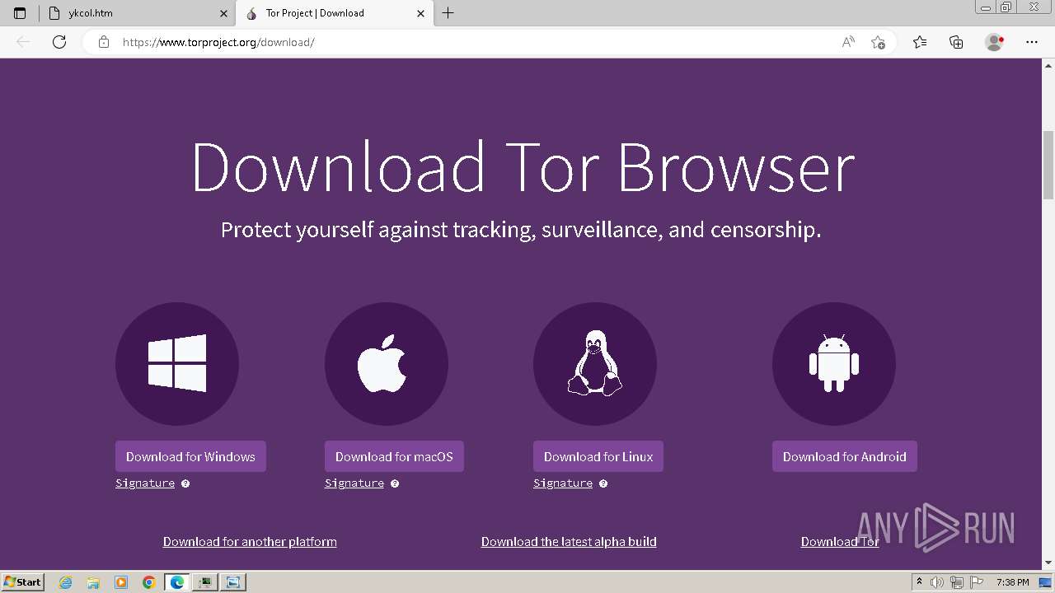1055x593 pixels.
Task: Go back with the back arrow
Action: (x=23, y=42)
